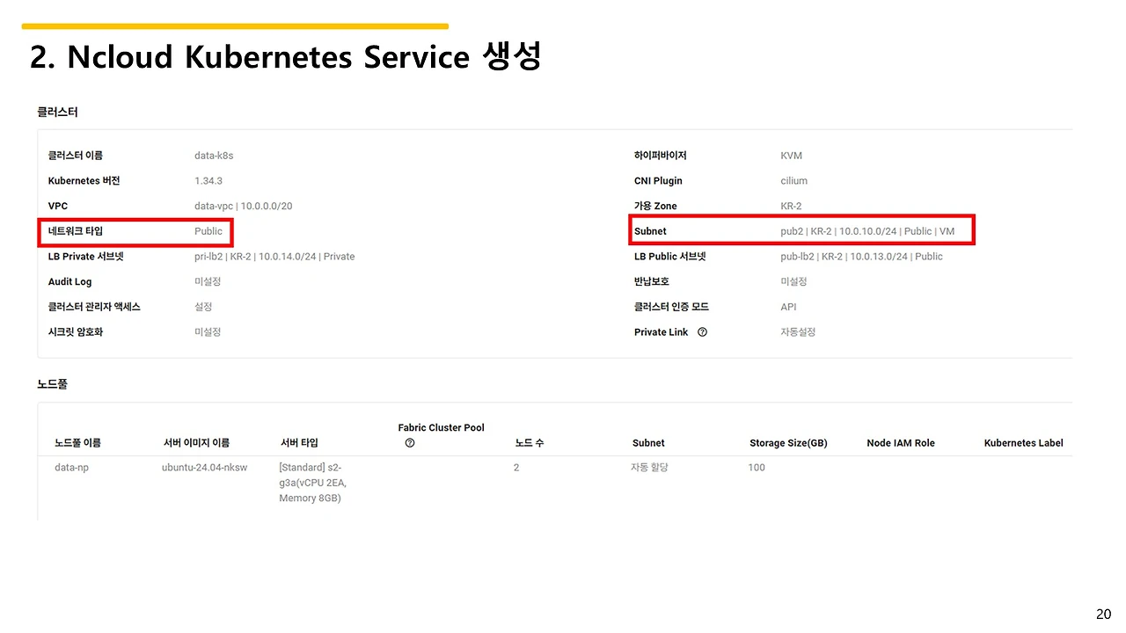
Task: Click the 시크릿 암호화 value 미설정
Action: 208,332
